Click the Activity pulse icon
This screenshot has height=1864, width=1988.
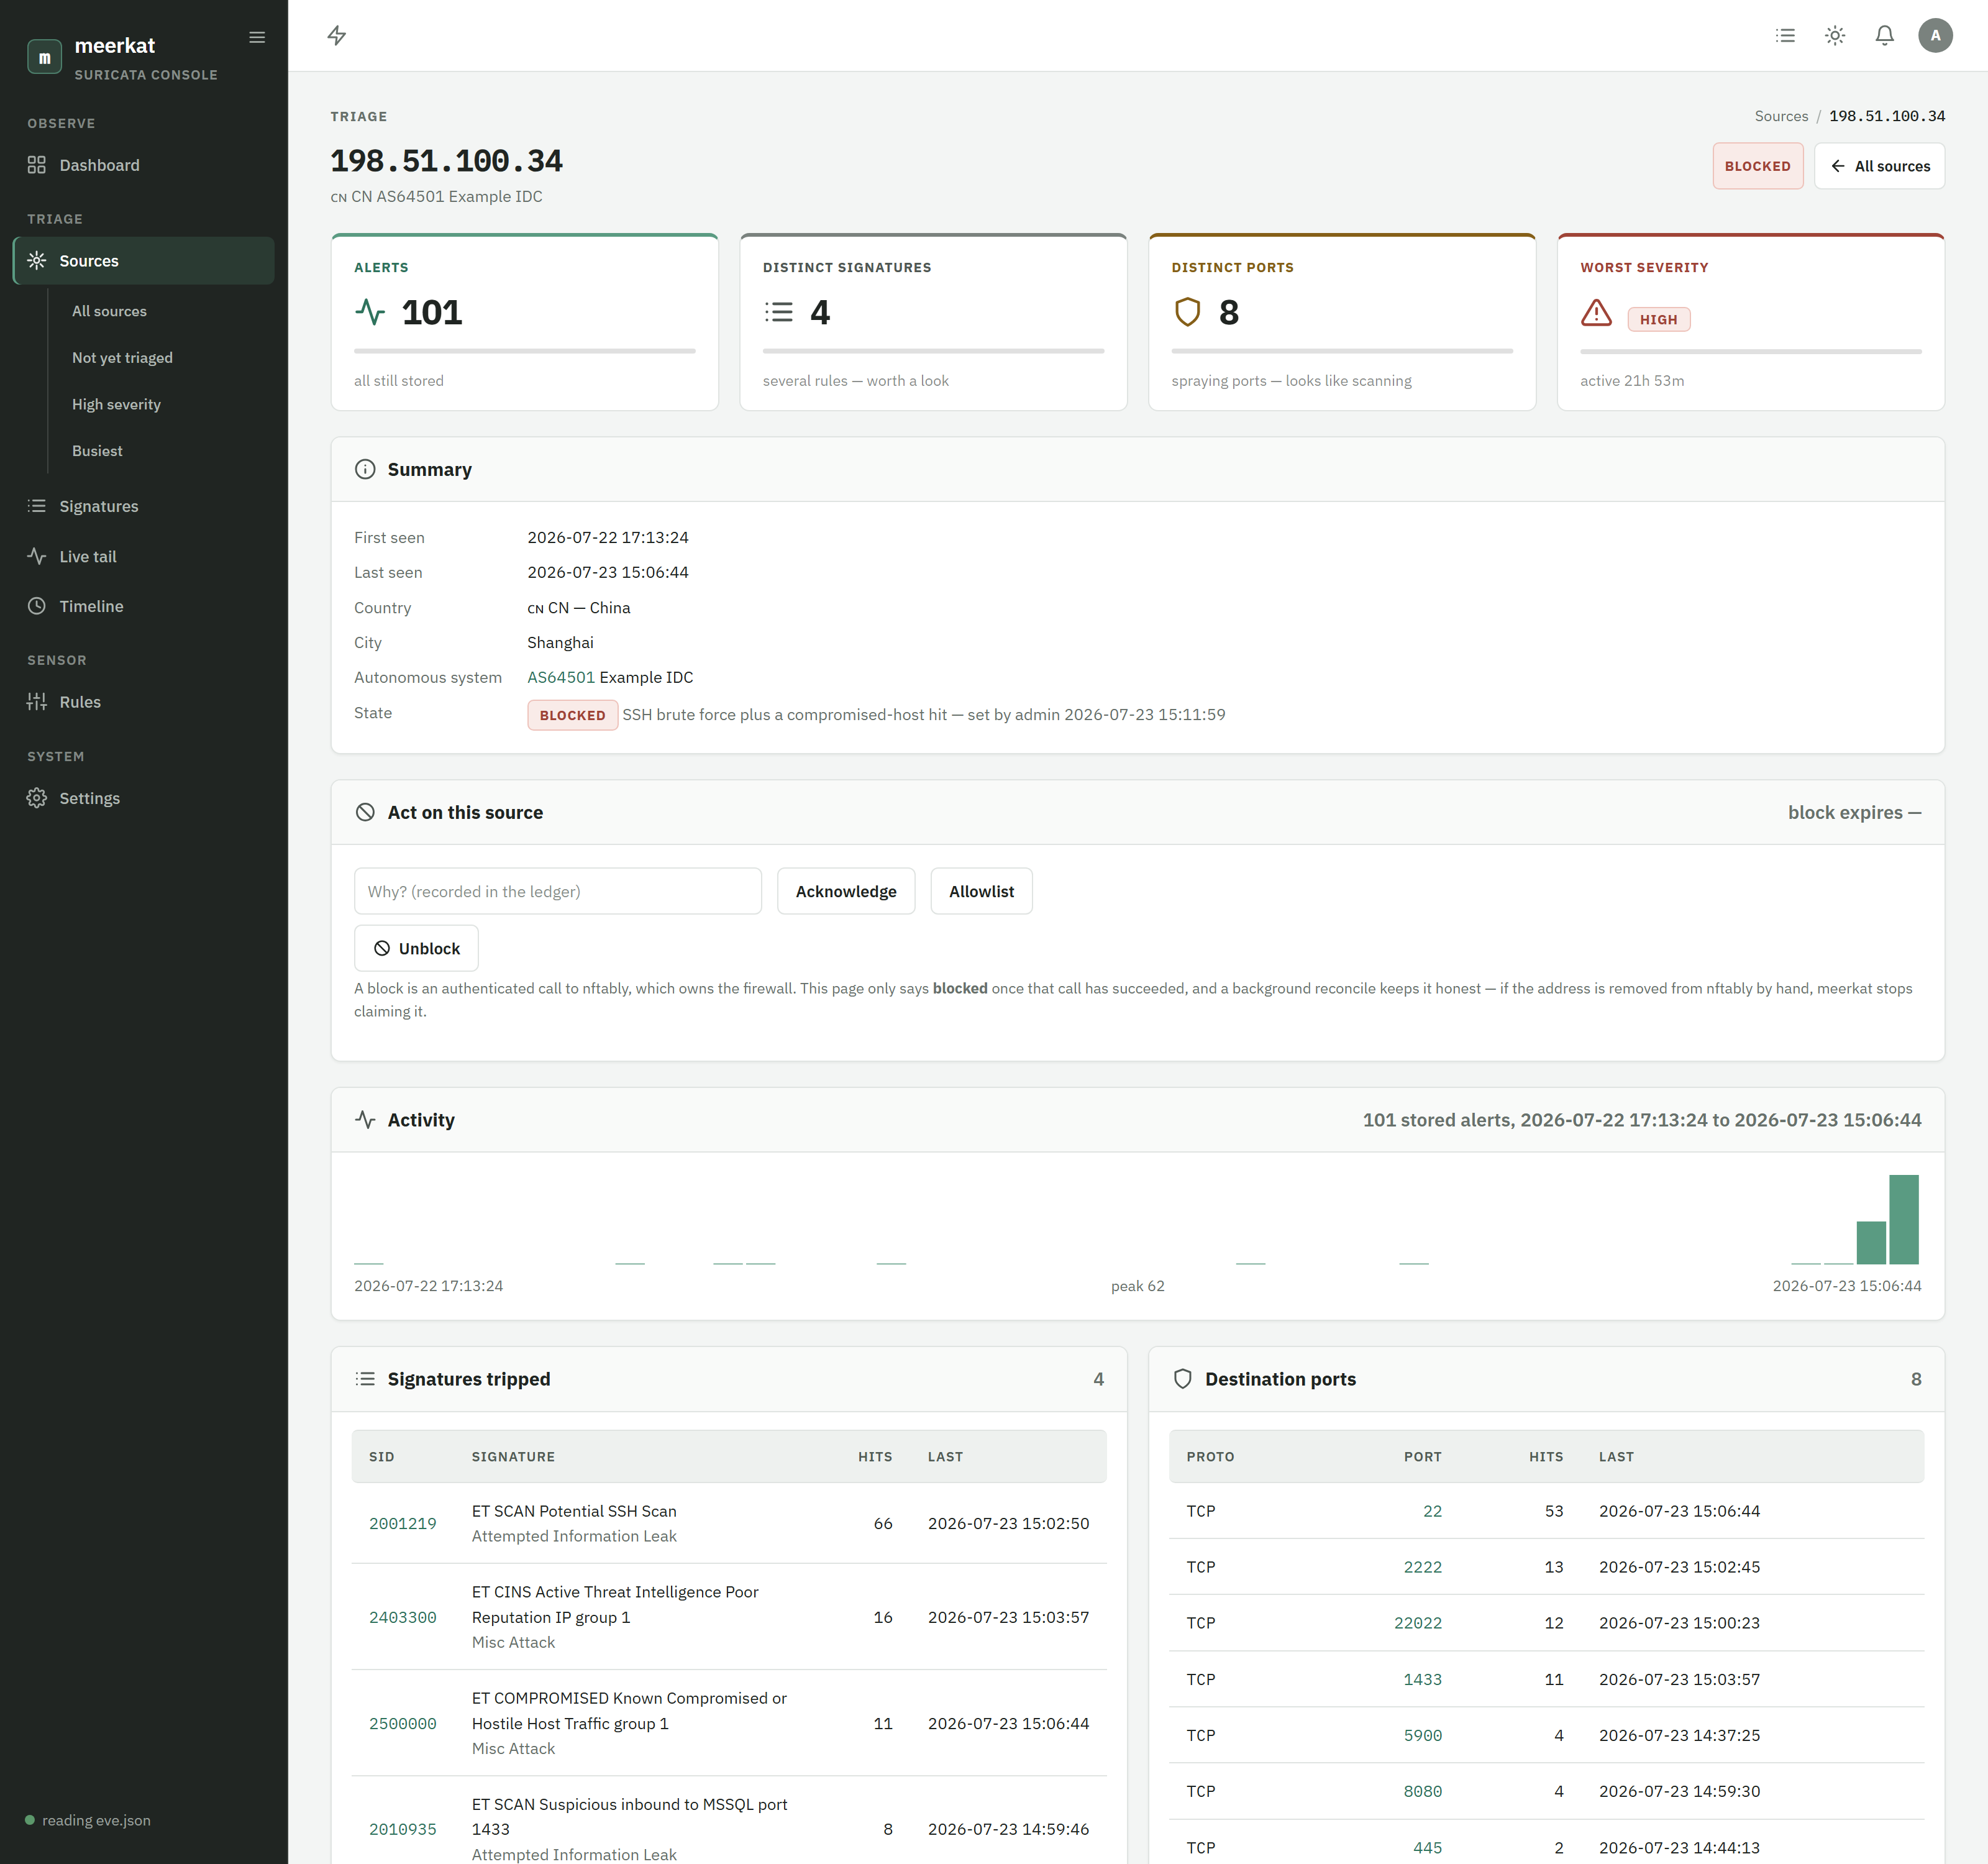(x=365, y=1120)
